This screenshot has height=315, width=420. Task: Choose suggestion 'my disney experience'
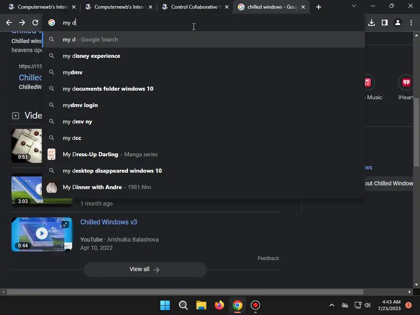pyautogui.click(x=203, y=56)
